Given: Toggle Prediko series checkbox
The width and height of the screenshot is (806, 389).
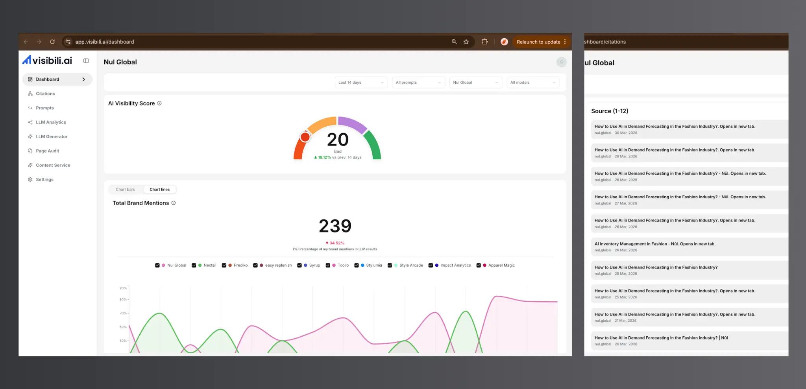Looking at the screenshot, I should pyautogui.click(x=224, y=265).
